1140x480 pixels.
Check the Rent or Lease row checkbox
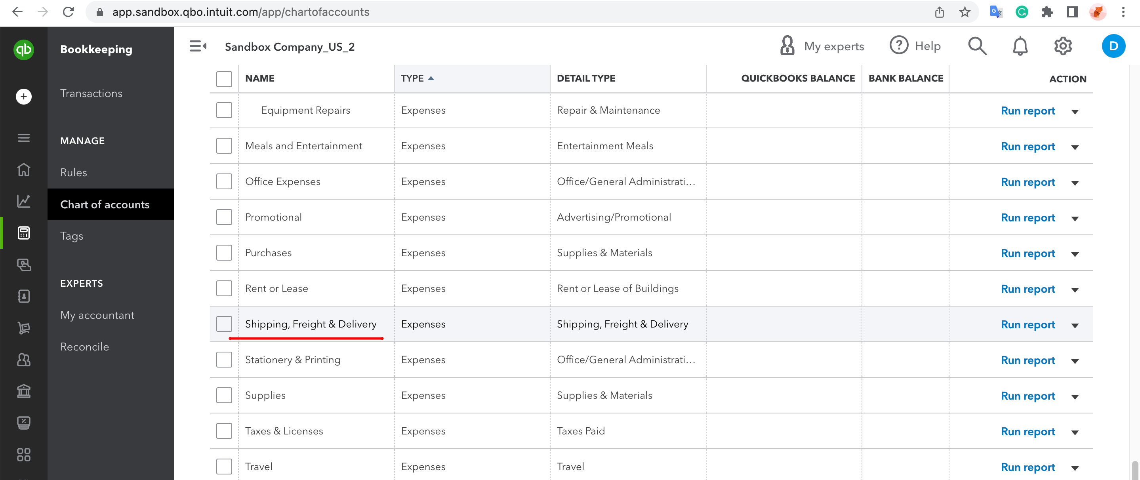pyautogui.click(x=224, y=288)
